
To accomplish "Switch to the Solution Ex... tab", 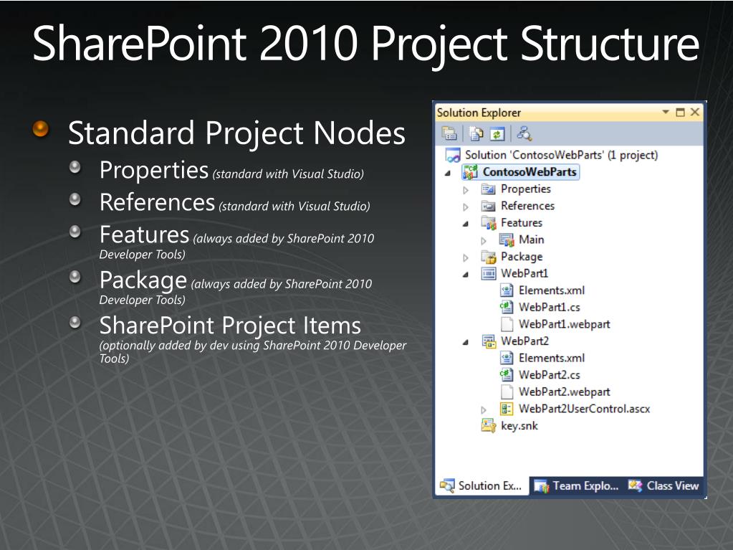I will coord(481,486).
